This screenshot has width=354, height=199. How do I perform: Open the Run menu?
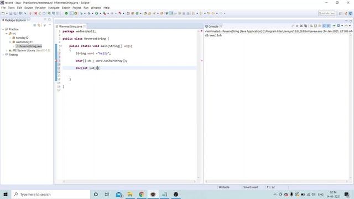[86, 8]
